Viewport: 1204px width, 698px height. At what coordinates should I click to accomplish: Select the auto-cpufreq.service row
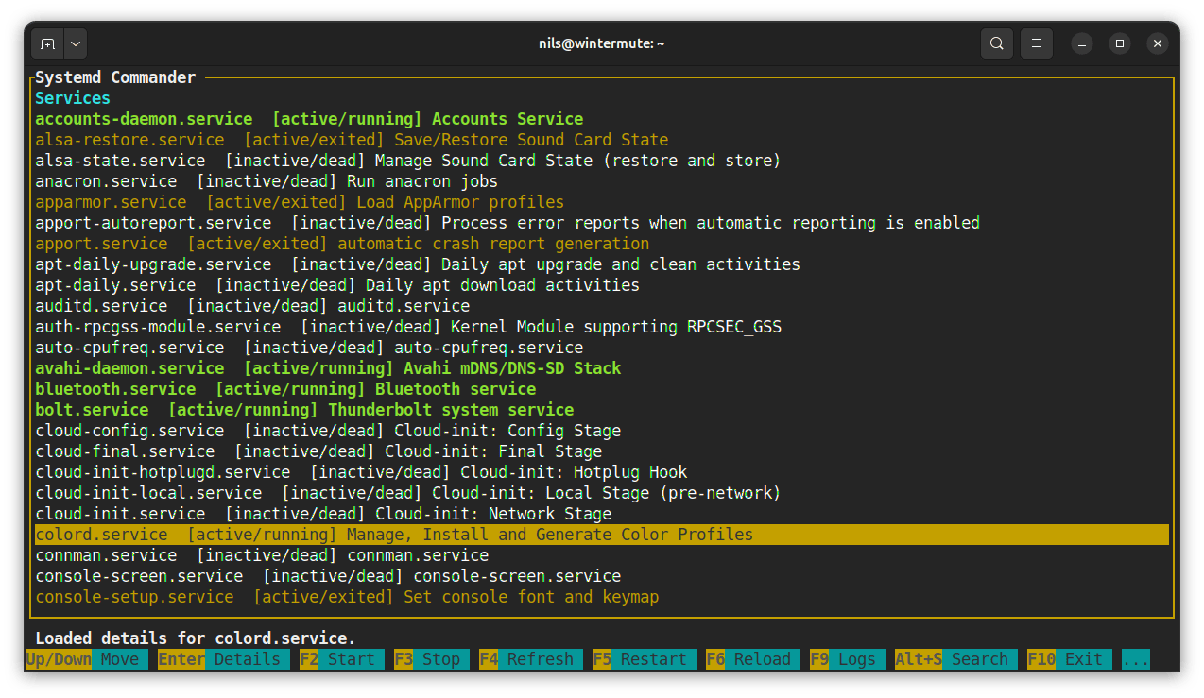[602, 348]
